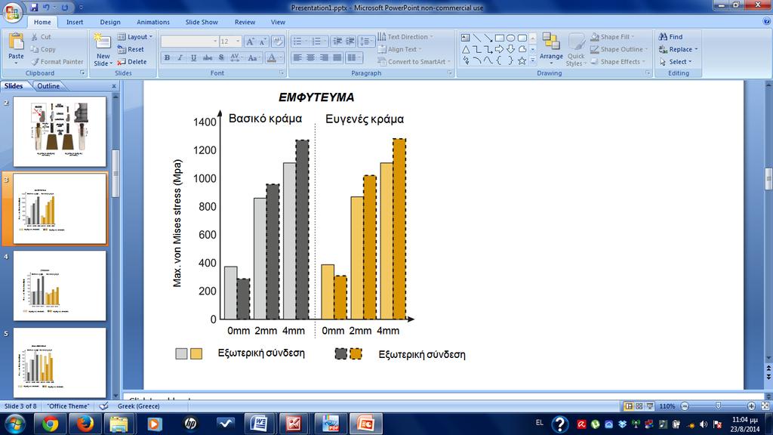Open character spacing options
Screen dimensions: 773x435
click(x=236, y=57)
